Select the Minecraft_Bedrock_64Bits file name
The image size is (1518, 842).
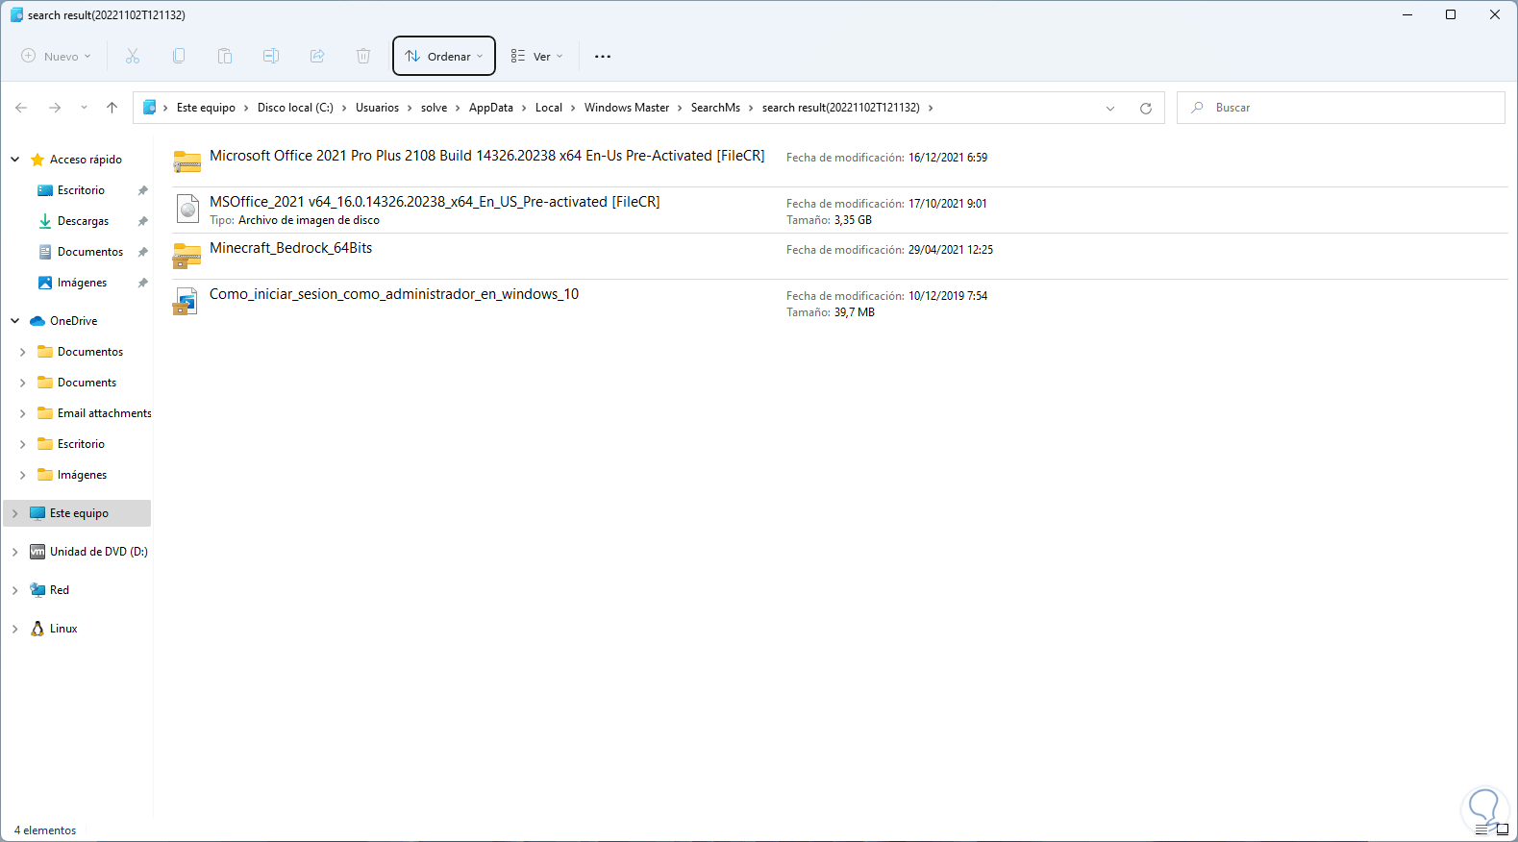pyautogui.click(x=291, y=248)
